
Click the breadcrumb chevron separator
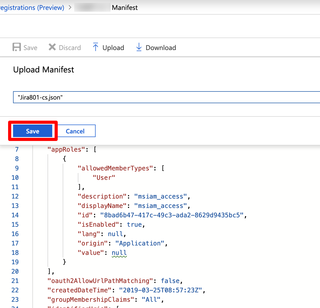[70, 8]
